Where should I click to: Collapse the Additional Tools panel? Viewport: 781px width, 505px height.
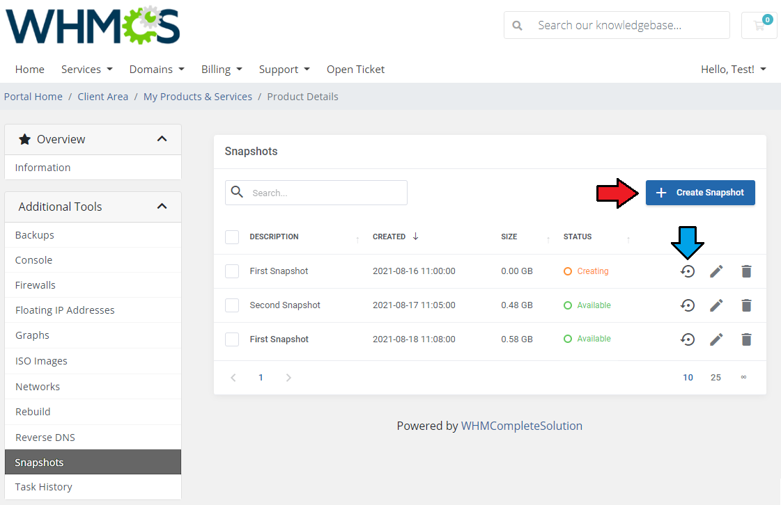click(x=162, y=206)
